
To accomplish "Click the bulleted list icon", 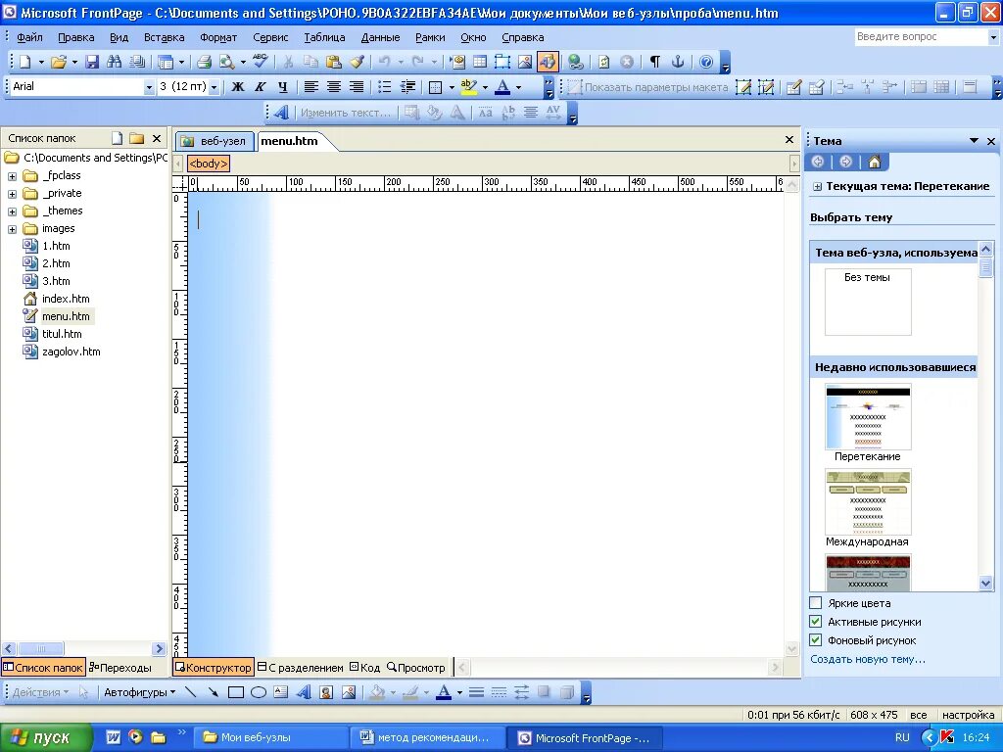I will click(x=384, y=87).
